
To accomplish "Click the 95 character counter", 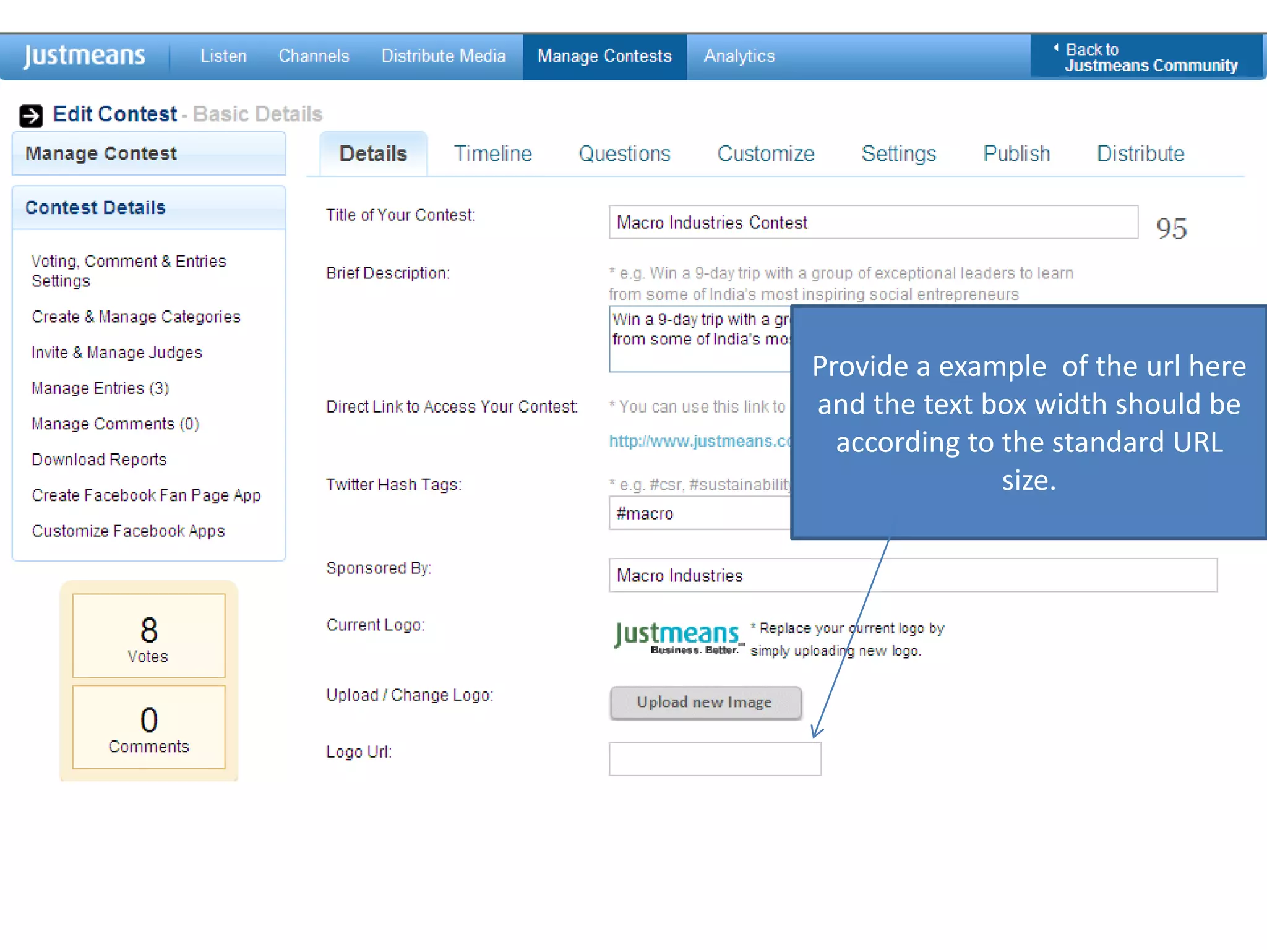I will tap(1171, 229).
